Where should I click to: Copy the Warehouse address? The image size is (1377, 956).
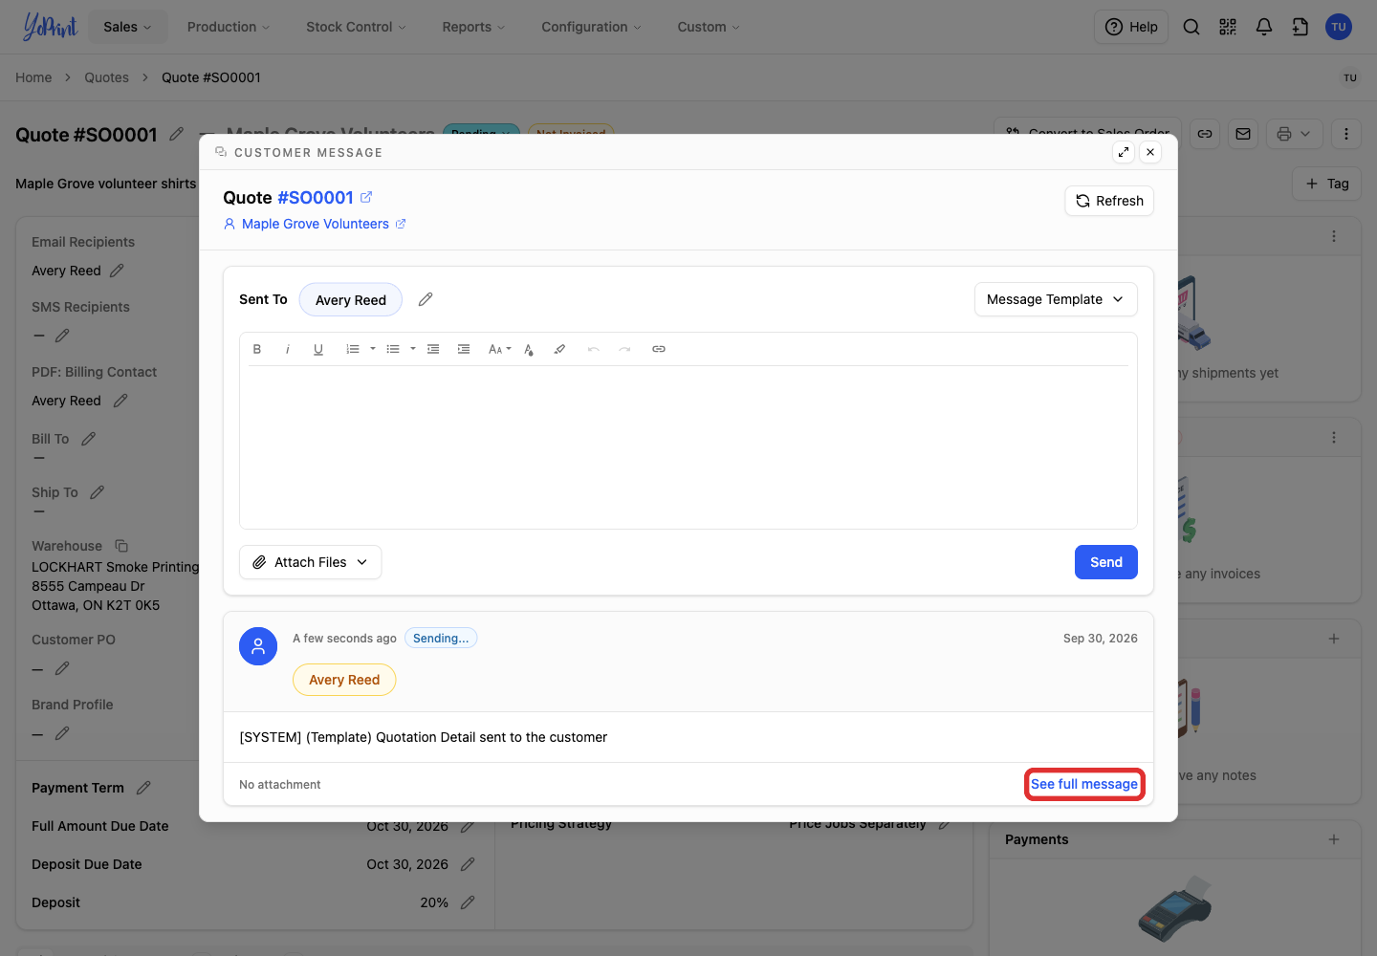(121, 546)
